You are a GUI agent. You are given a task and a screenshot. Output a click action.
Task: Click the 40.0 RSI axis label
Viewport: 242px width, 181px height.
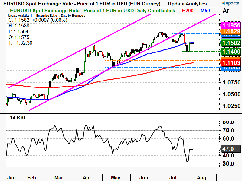coord(228,155)
